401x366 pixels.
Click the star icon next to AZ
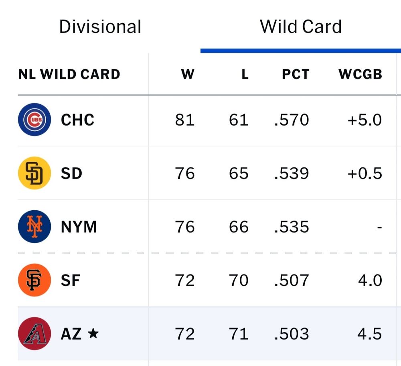pyautogui.click(x=93, y=333)
